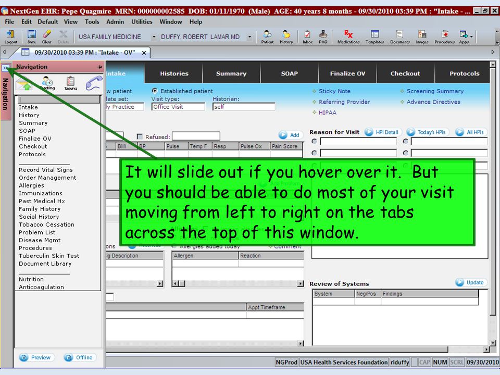Viewport: 500px width, 375px height.
Task: Open the Apps dropdown arrow
Action: click(x=471, y=37)
